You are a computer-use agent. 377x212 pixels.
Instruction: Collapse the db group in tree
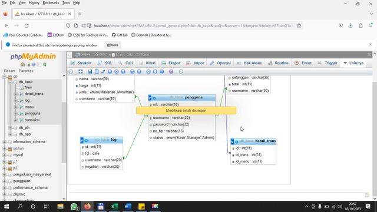pos(4,77)
